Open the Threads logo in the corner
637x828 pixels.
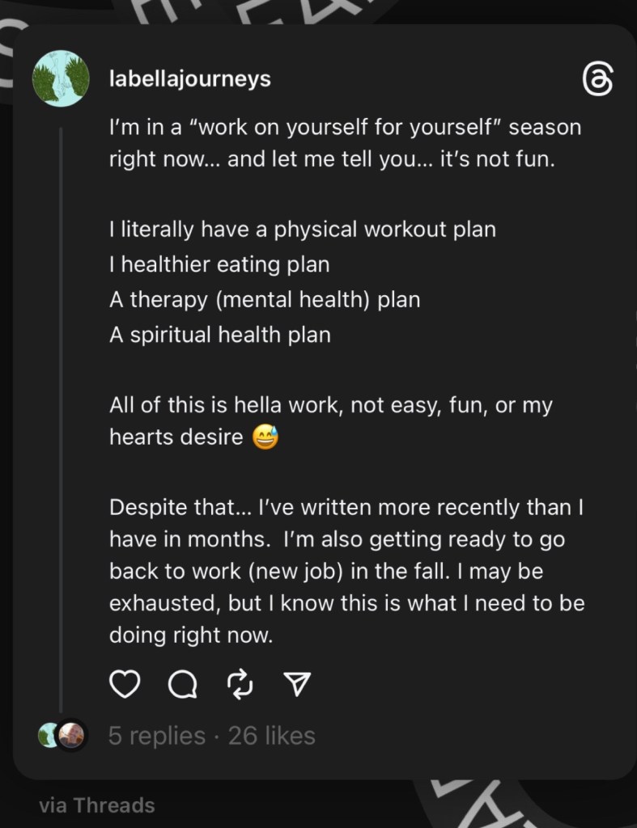(x=598, y=80)
